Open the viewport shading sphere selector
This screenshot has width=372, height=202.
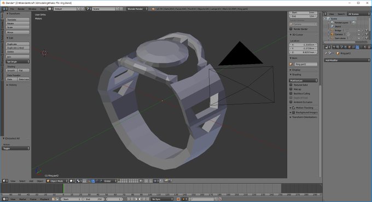tap(72, 181)
